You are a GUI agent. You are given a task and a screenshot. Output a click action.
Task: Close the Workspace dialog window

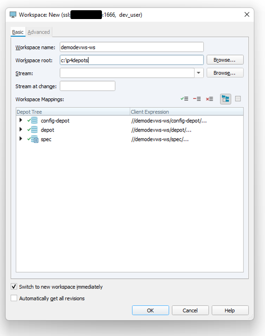tap(247, 14)
